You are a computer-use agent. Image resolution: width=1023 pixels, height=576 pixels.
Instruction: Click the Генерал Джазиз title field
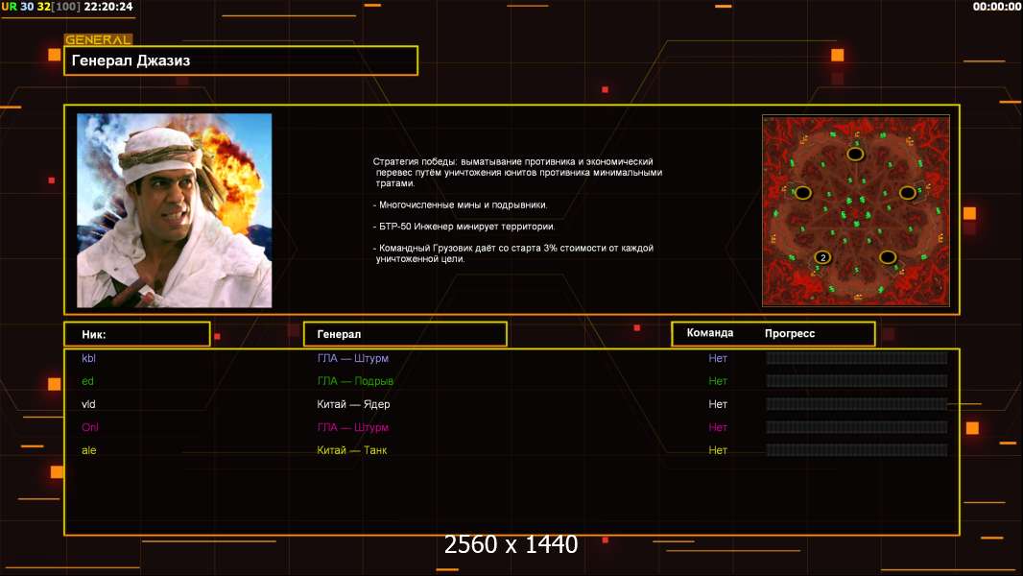pos(240,60)
